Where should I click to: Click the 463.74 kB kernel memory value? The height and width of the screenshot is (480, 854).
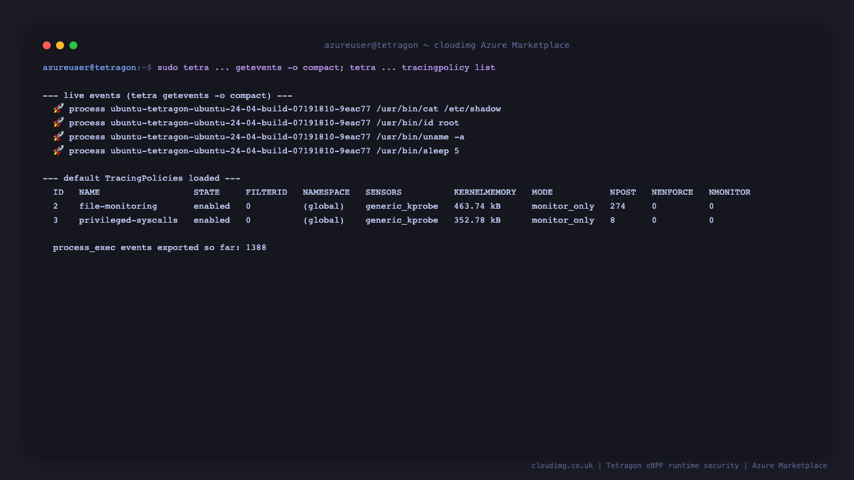[x=477, y=206]
